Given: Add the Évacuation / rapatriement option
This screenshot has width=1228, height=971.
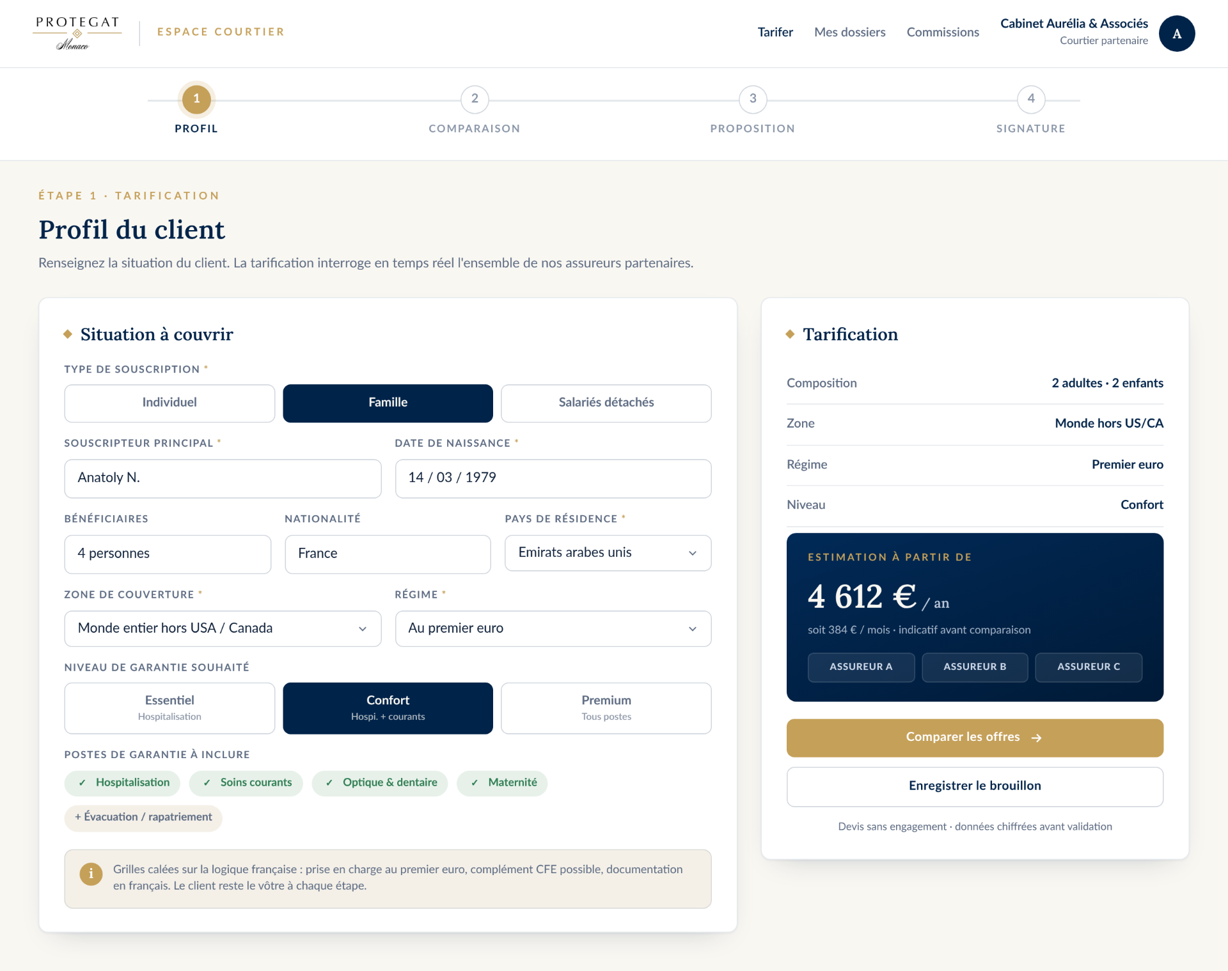Looking at the screenshot, I should [143, 818].
